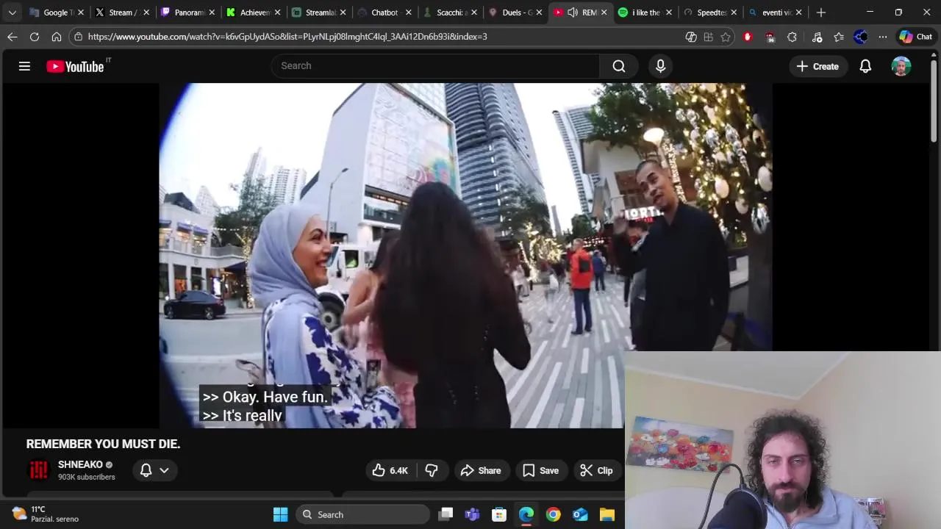Save the video to a playlist
941x529 pixels.
[540, 471]
